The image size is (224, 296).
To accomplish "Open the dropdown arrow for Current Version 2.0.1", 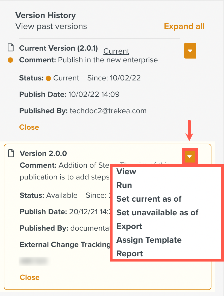I will 190,51.
